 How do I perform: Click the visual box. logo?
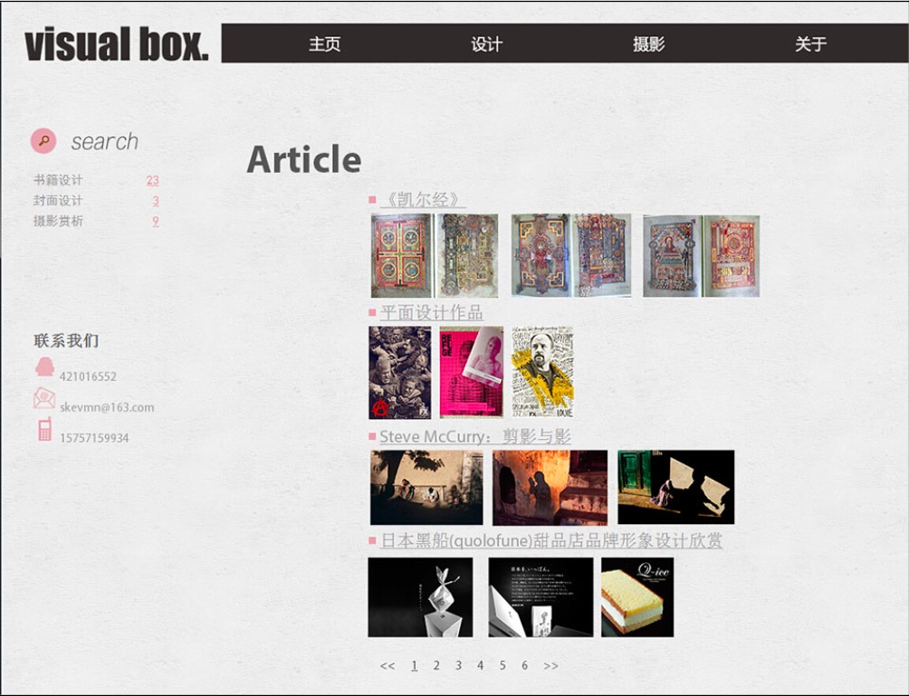[117, 44]
